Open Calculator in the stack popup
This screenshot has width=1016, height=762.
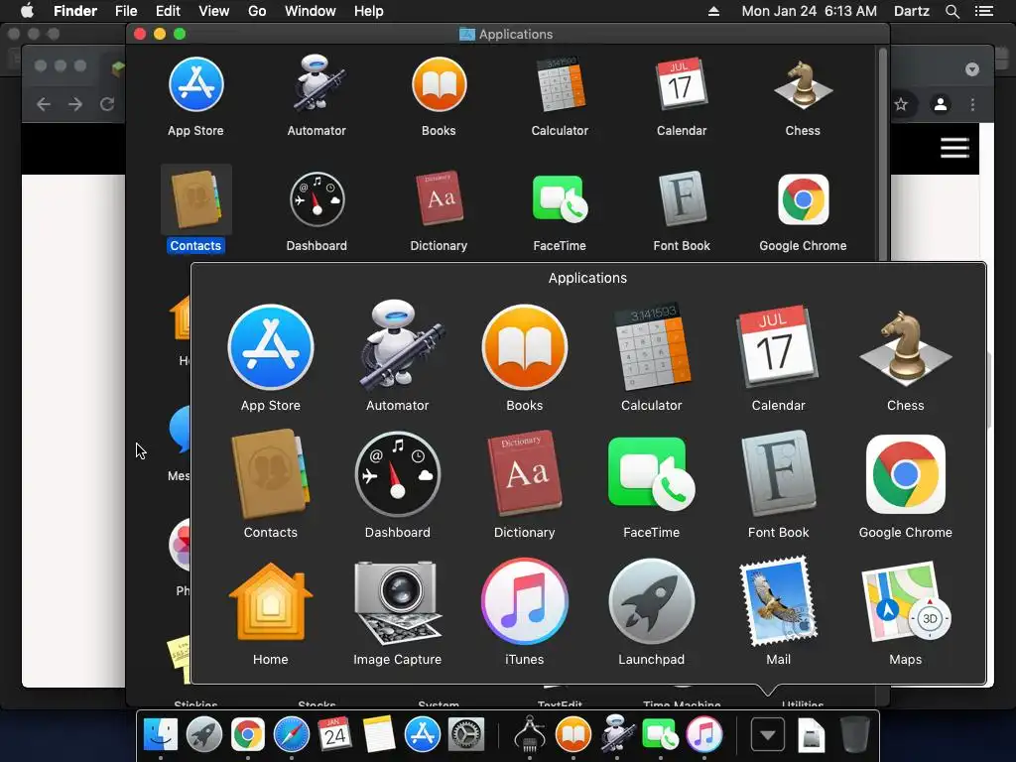click(x=652, y=347)
